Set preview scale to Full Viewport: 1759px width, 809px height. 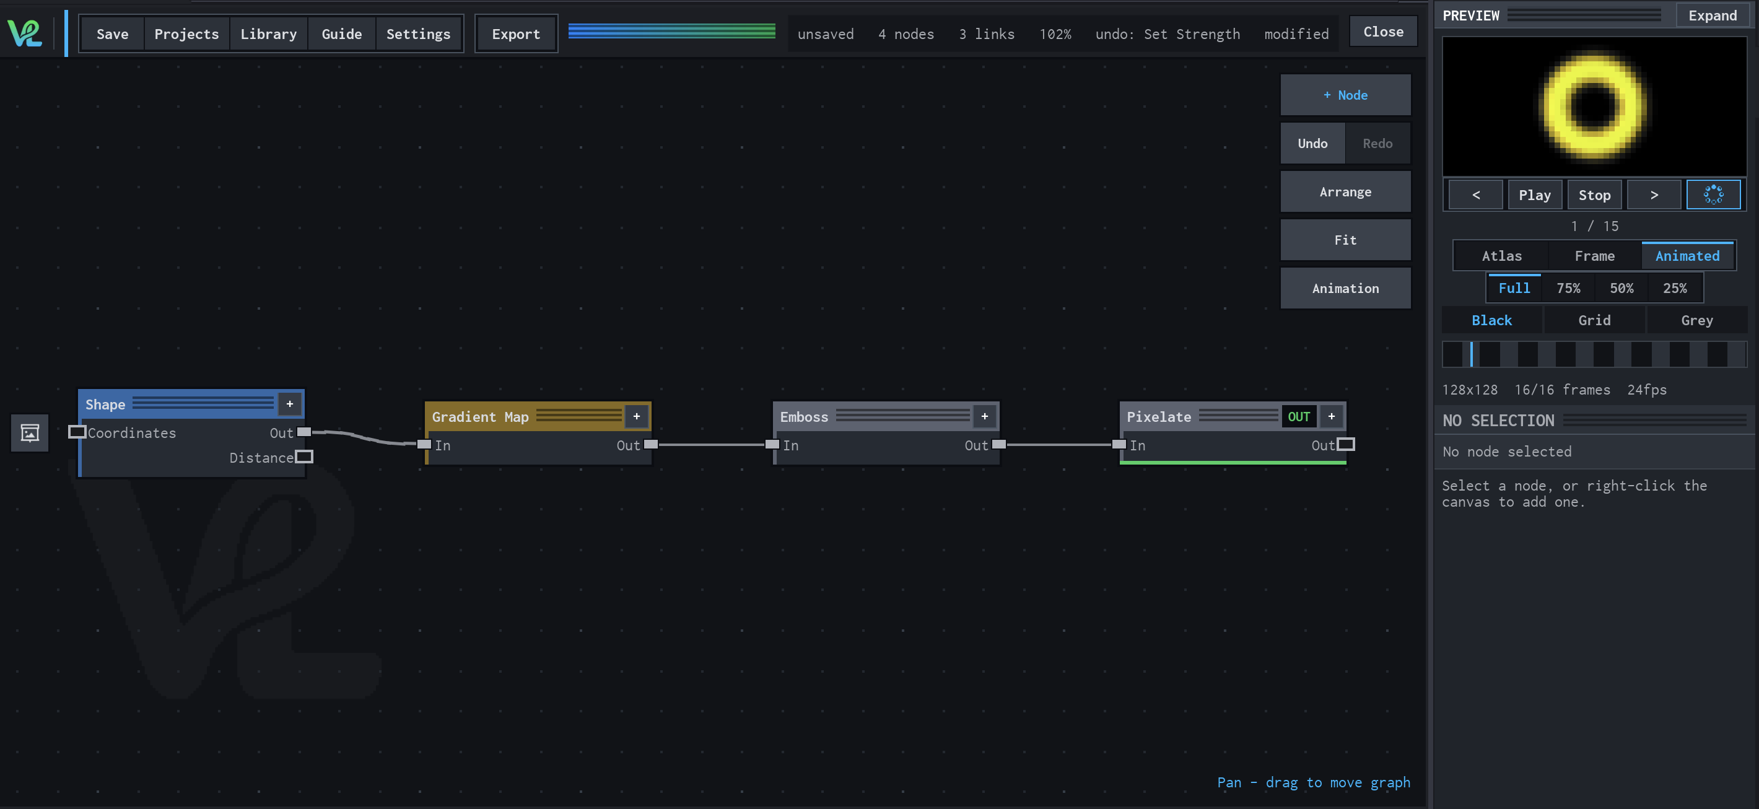pos(1513,288)
